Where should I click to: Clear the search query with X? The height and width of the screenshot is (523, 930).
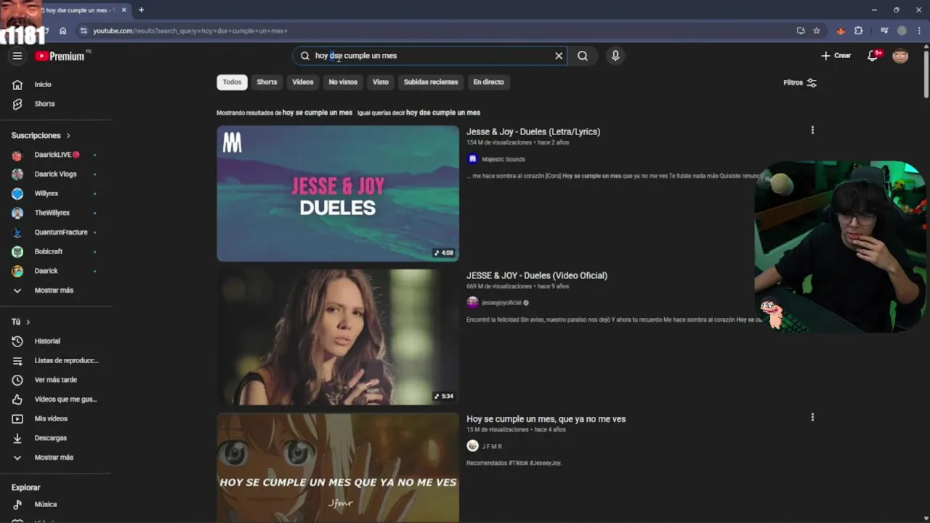pyautogui.click(x=559, y=56)
